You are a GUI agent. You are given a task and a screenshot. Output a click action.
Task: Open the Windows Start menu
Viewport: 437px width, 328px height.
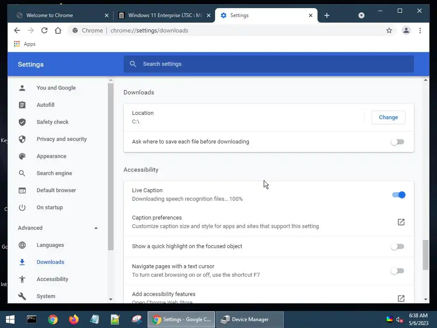point(10,319)
